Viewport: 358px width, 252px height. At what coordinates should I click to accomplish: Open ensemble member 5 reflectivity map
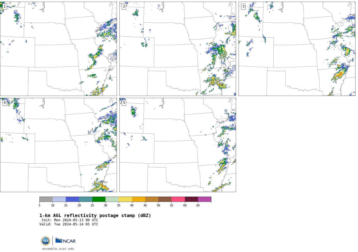178,145
